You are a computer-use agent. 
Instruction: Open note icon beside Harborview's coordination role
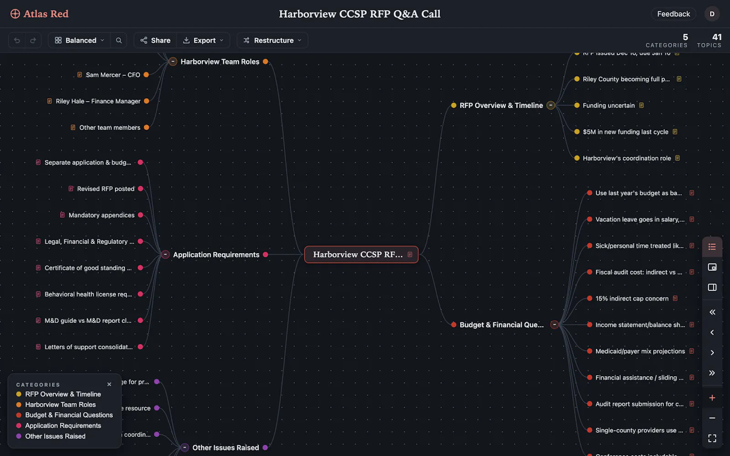point(678,158)
